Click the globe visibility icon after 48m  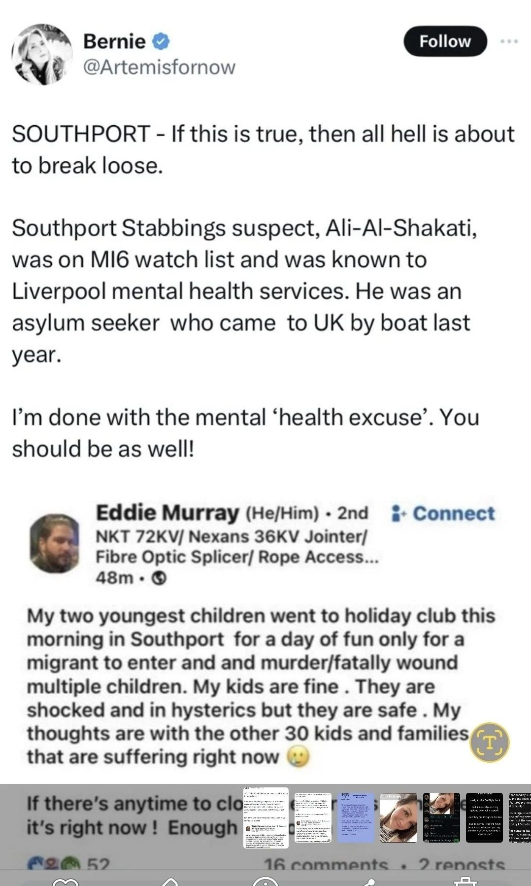pos(158,578)
